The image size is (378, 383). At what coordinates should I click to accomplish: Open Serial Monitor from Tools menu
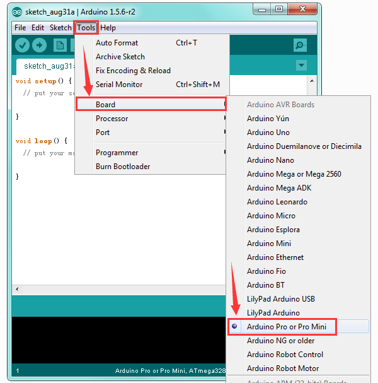[x=152, y=85]
